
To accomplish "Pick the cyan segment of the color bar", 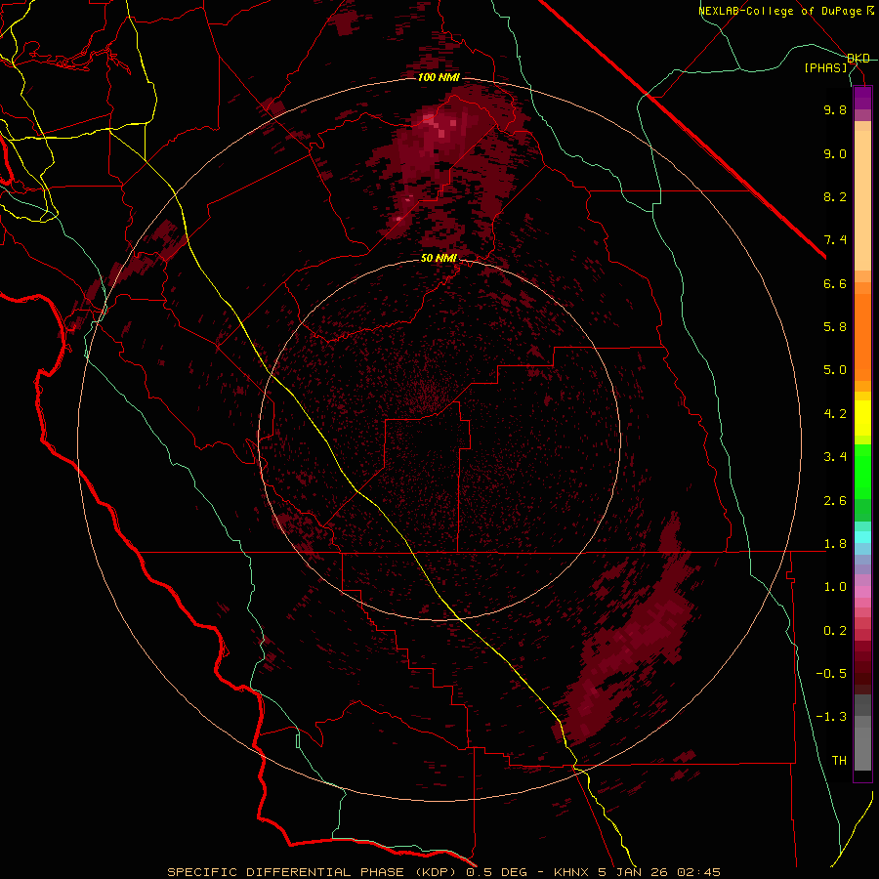I will click(x=862, y=537).
